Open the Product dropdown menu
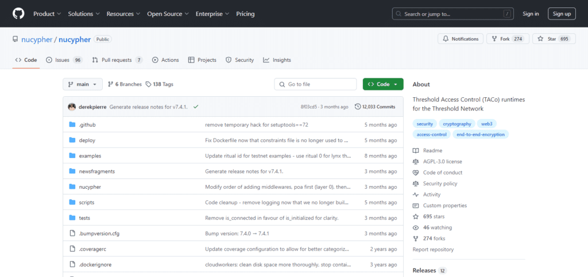Image resolution: width=588 pixels, height=277 pixels. [47, 14]
